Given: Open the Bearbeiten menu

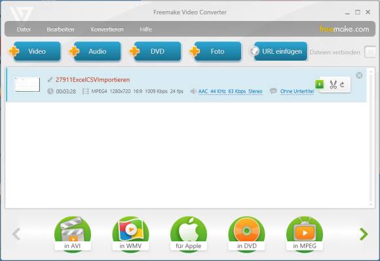Looking at the screenshot, I should pos(60,30).
